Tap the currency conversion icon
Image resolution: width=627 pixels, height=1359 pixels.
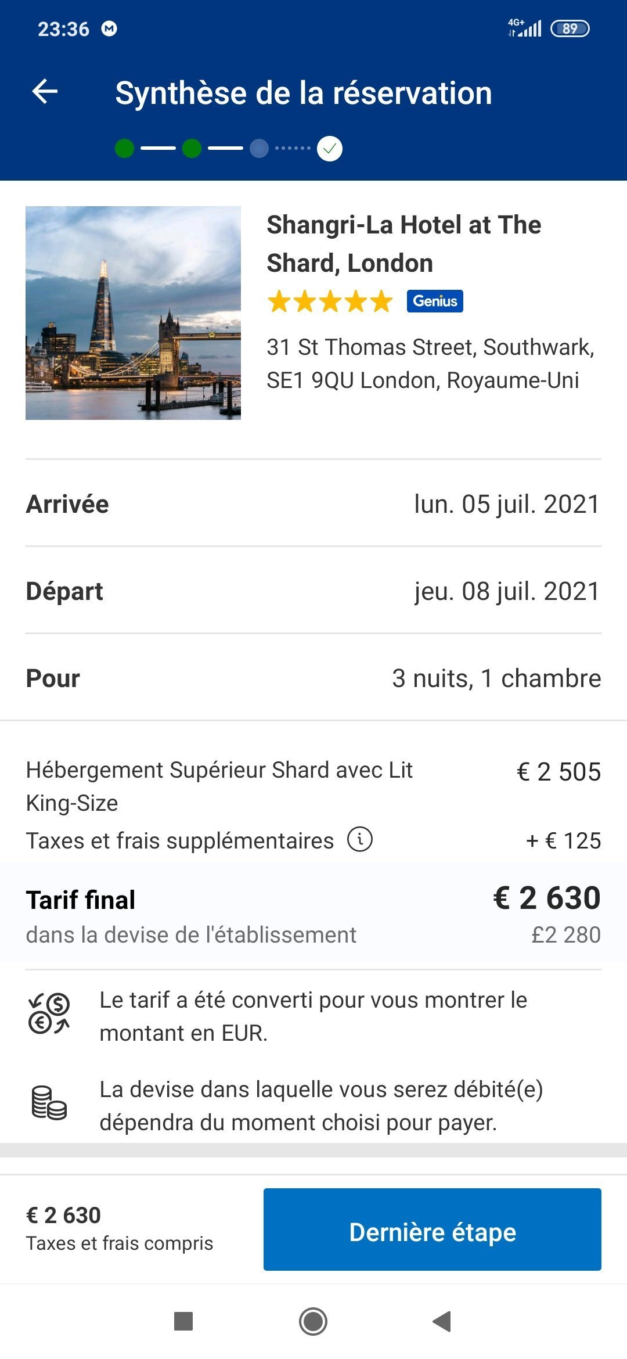click(x=49, y=1014)
